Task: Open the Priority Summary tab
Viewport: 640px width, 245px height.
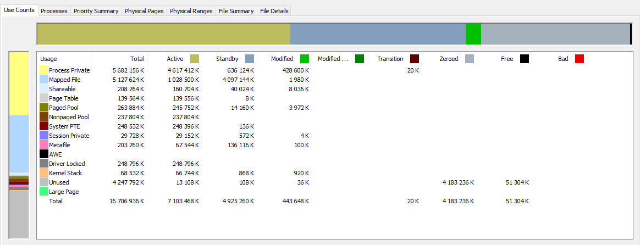Action: click(96, 11)
